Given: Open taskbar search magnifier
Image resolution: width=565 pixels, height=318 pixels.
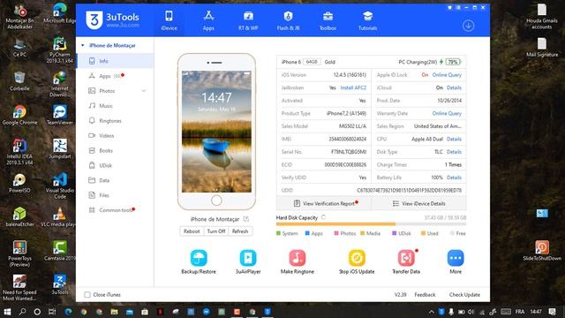Looking at the screenshot, I should coord(22,312).
